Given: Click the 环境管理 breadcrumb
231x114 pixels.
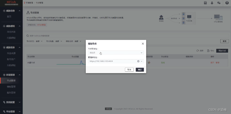Looking at the screenshot, I should coord(29,3).
